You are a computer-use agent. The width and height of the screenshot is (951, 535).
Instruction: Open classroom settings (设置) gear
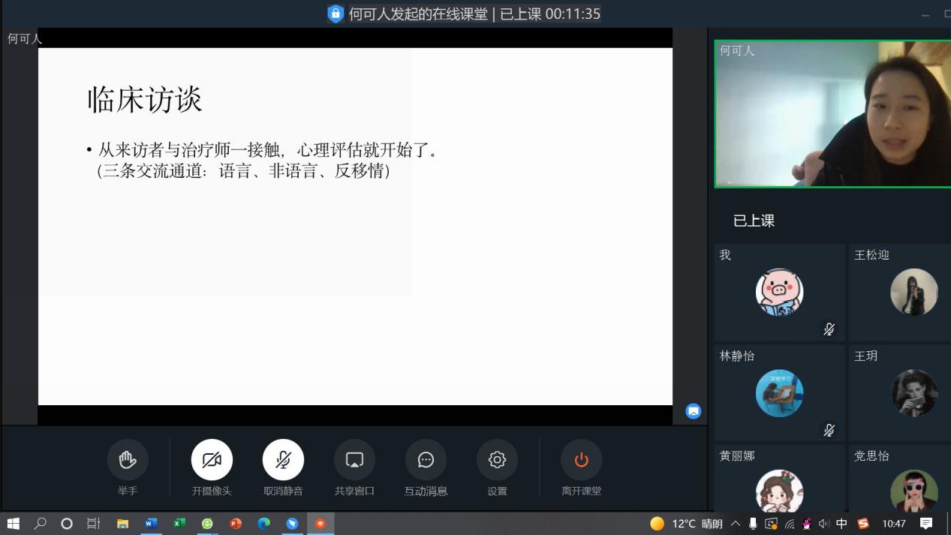pos(497,459)
